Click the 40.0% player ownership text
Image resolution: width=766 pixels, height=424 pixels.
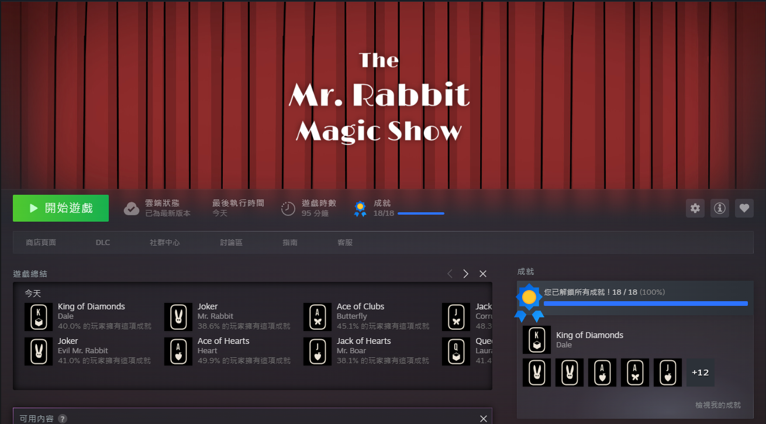click(104, 326)
